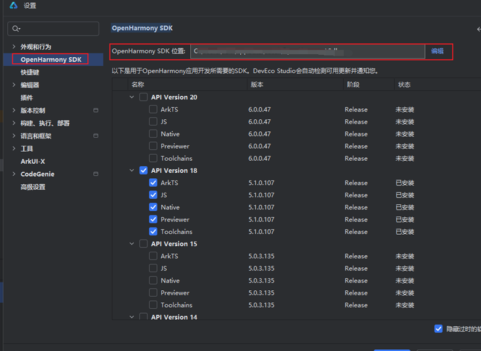Click the project-level icon beside CodeGenie
Image resolution: width=481 pixels, height=351 pixels.
pos(96,174)
